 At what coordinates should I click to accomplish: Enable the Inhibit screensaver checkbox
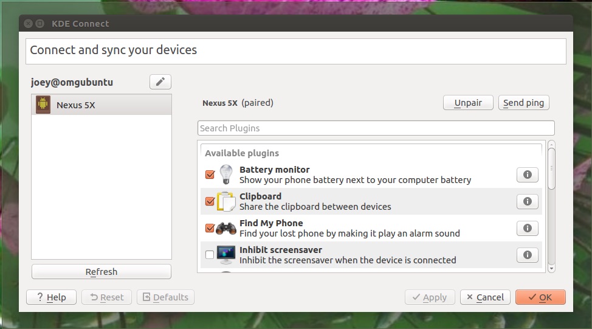coord(210,255)
